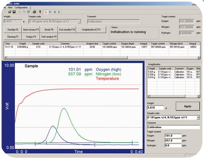
Task: Select the blue P toolbar icon
Action: pos(50,12)
